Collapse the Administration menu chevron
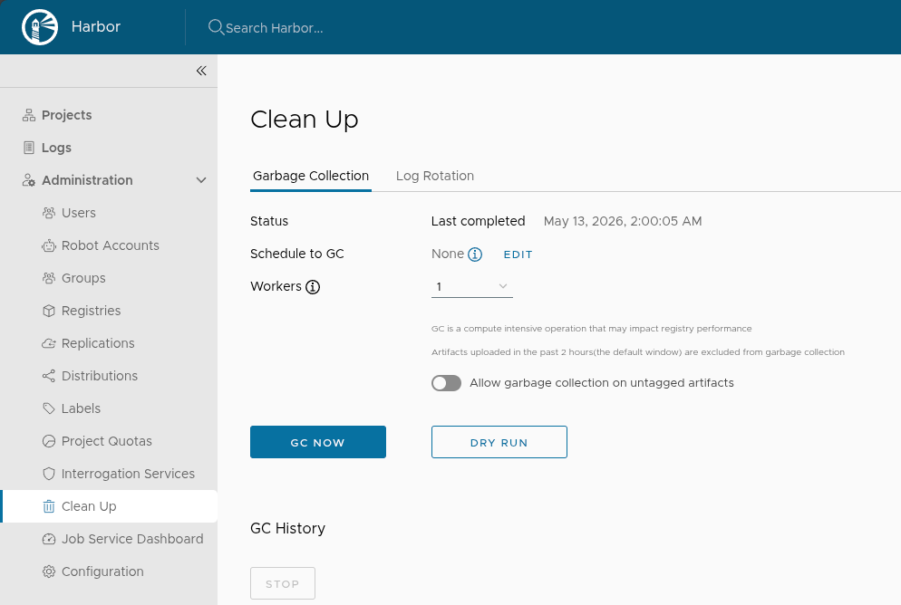 [201, 180]
